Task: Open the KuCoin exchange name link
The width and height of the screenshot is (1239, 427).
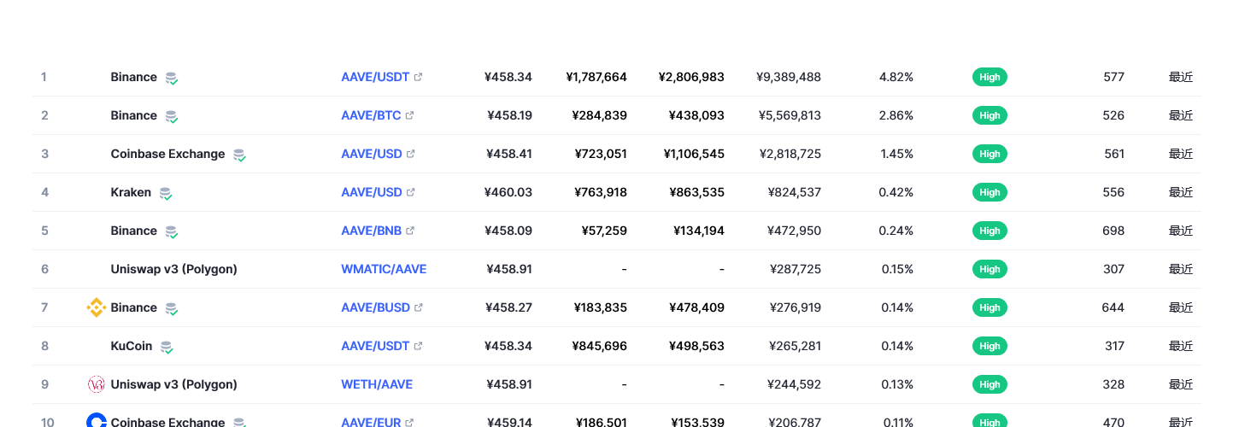Action: point(132,346)
